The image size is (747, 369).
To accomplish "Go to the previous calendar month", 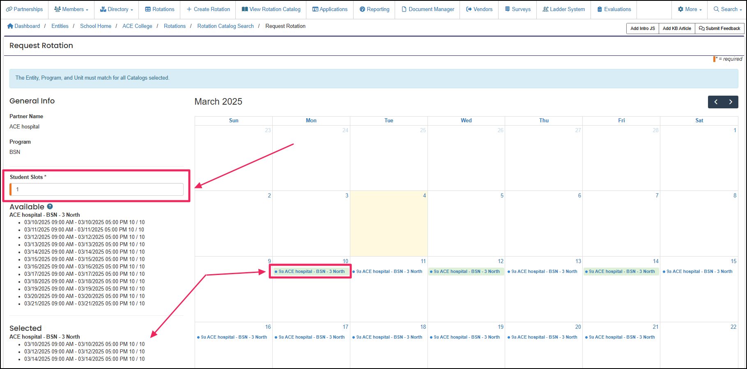I will (716, 102).
